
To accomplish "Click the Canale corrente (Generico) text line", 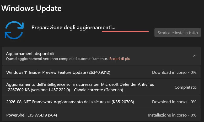I will 99,90.
